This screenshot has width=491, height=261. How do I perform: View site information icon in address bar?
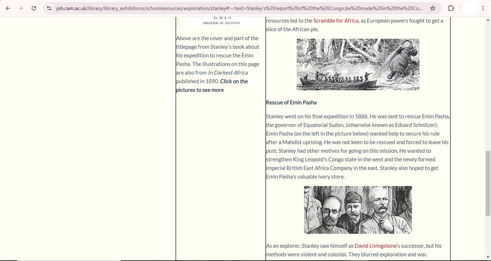pyautogui.click(x=50, y=8)
